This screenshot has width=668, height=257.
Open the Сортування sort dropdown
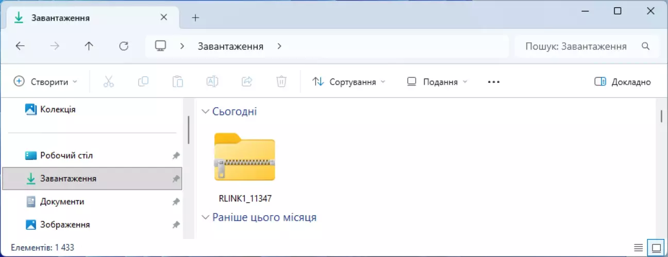point(349,82)
